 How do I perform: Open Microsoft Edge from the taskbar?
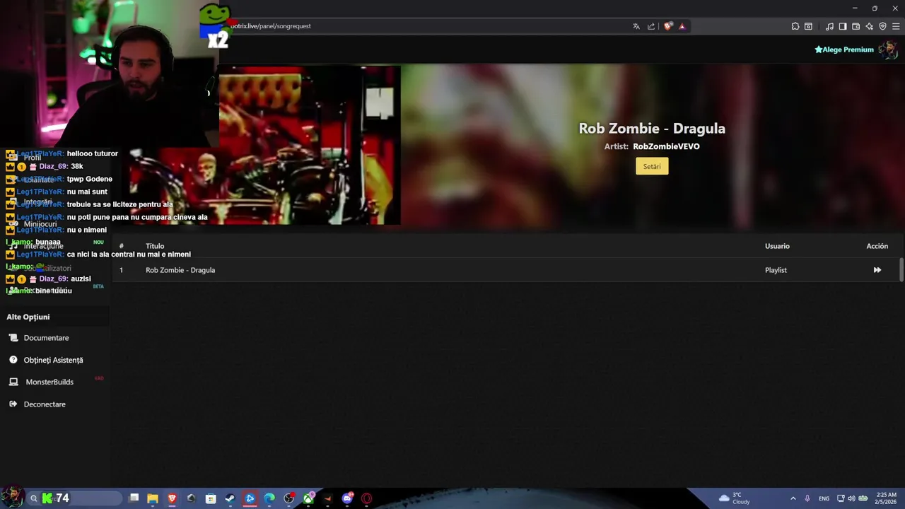(x=269, y=498)
